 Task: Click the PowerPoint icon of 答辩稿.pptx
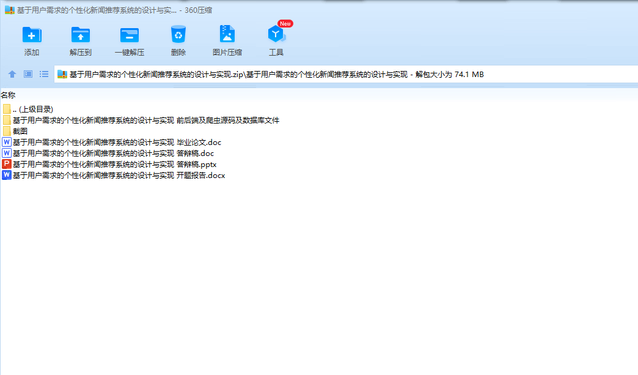(7, 164)
